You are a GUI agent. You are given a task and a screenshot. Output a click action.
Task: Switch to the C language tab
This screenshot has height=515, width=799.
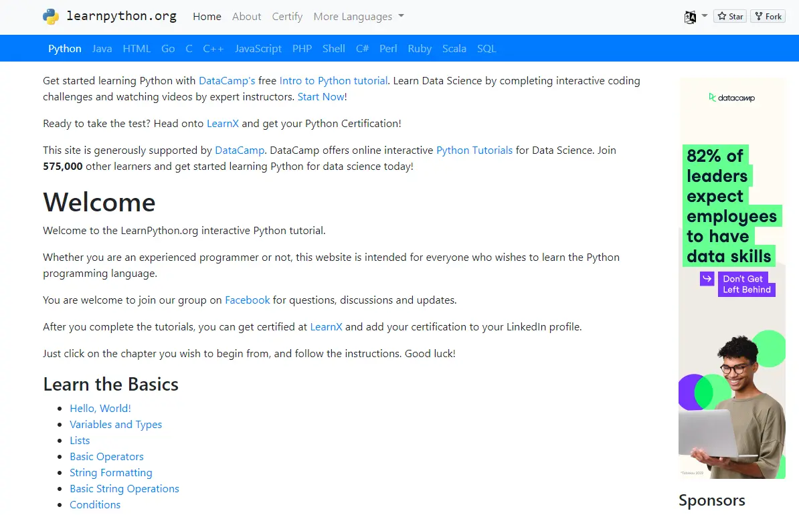point(189,48)
